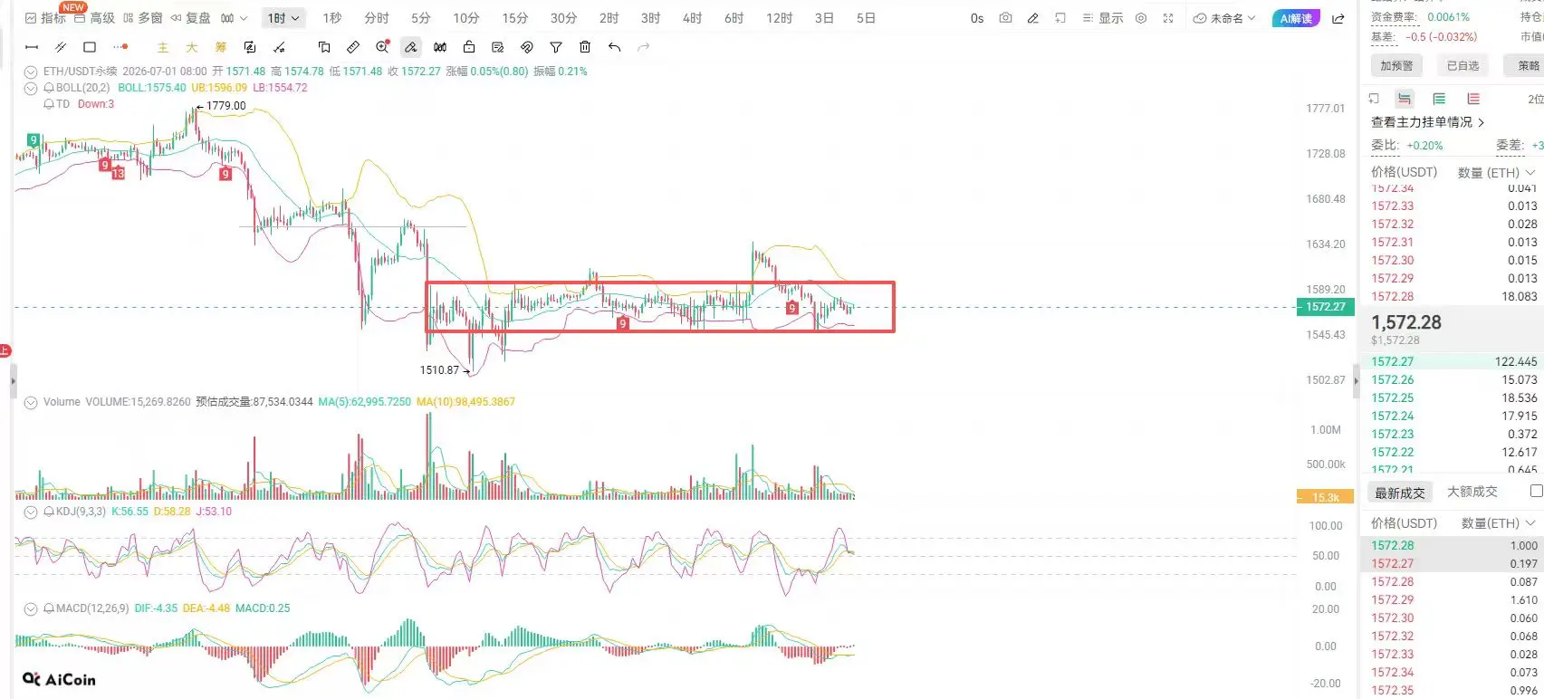Click the highlighted eraser pen tool

coord(411,47)
